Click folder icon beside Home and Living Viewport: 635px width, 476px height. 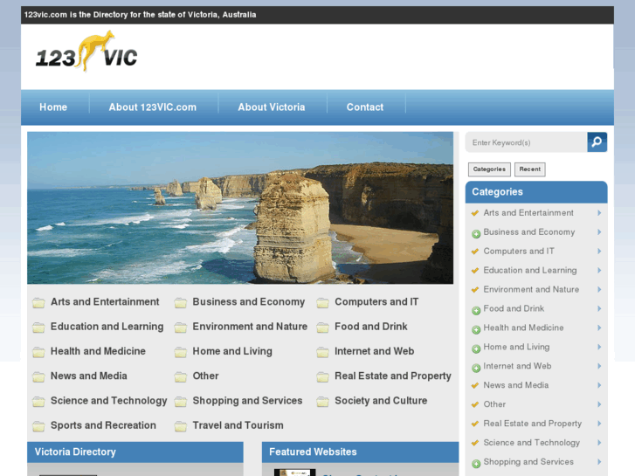(x=181, y=352)
